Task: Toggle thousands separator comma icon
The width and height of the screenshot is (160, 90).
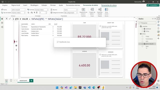Action: [34, 12]
